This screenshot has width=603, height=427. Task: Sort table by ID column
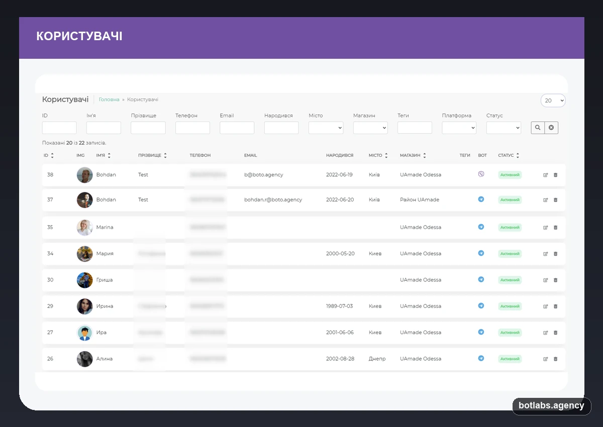(x=49, y=155)
